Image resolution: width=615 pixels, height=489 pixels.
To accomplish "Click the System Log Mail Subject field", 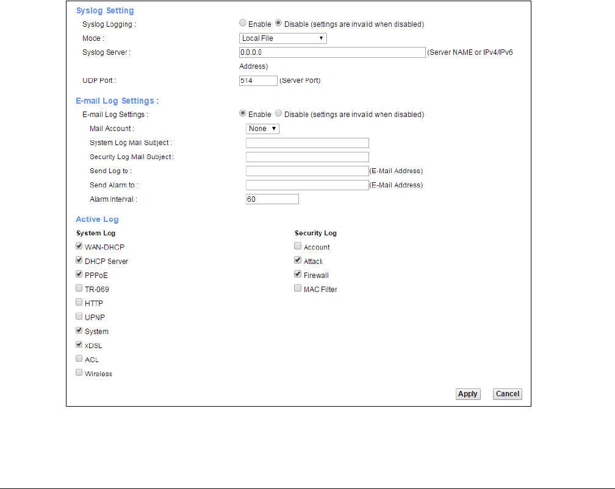I will pos(307,143).
